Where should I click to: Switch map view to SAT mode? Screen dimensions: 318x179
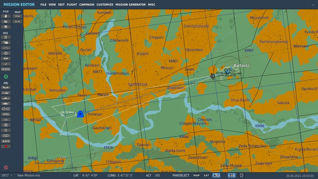[x=206, y=176]
